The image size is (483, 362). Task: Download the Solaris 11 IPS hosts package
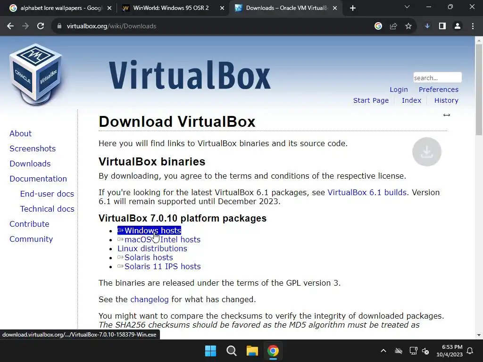click(x=159, y=266)
